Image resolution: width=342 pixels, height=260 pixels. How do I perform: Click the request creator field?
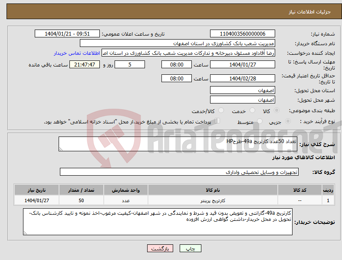coord(188,53)
